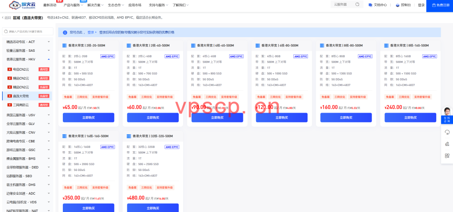The height and width of the screenshot is (212, 453).
Task: Open the 在线咨询 avatar widget
Action: (447, 115)
